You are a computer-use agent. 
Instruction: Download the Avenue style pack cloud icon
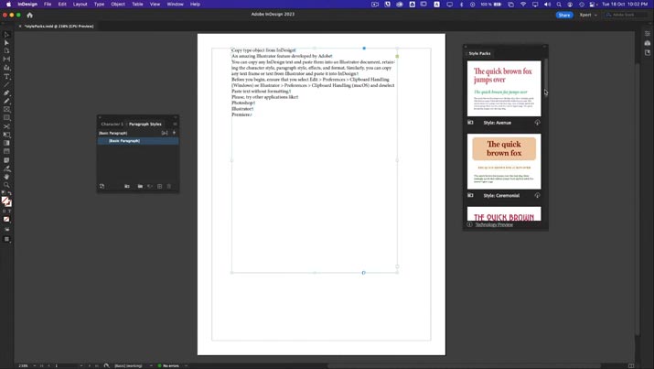(537, 123)
